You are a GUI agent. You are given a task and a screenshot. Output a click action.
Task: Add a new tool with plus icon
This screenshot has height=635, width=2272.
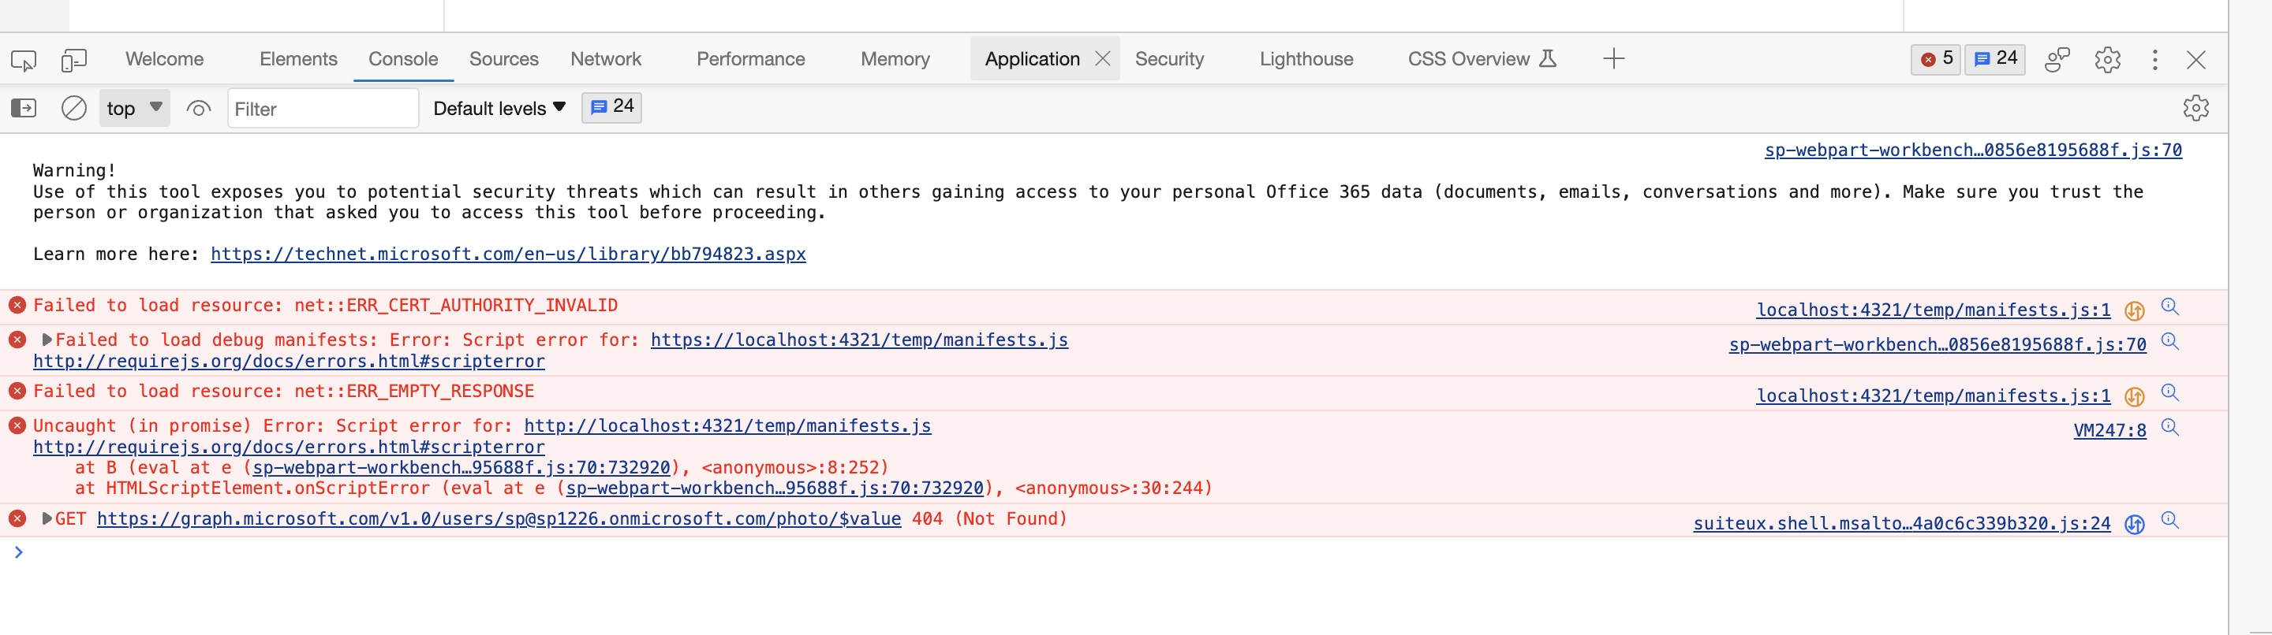coord(1613,59)
